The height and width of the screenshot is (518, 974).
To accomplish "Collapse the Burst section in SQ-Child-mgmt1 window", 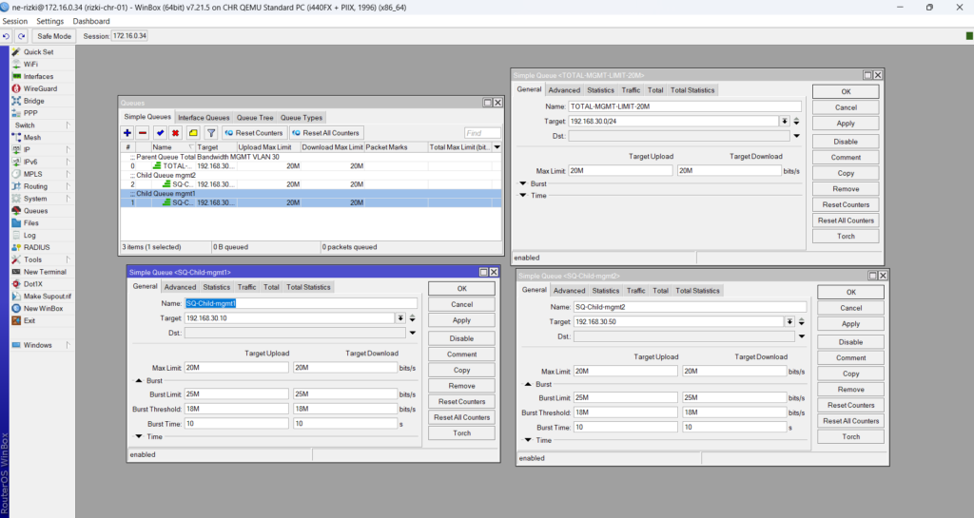I will pos(139,381).
